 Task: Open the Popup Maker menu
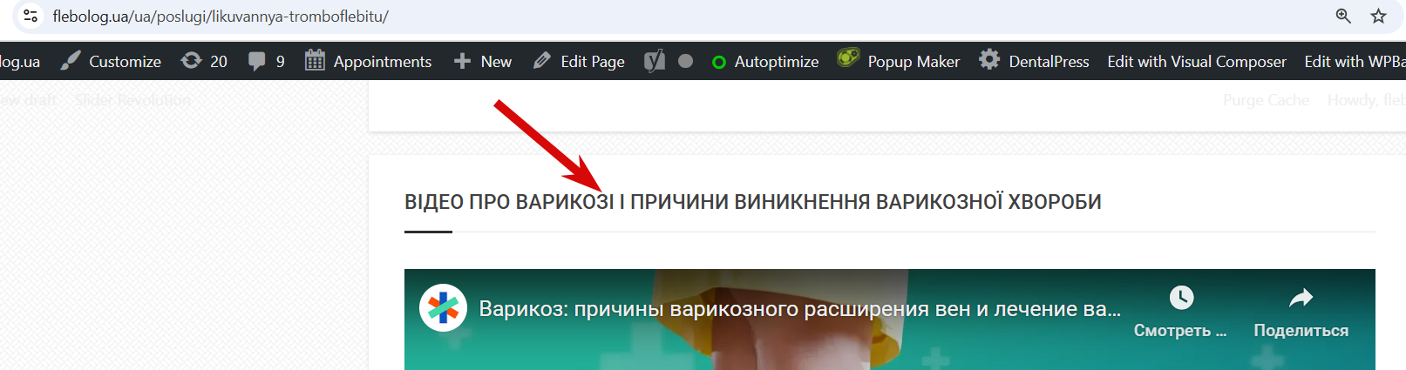click(914, 62)
